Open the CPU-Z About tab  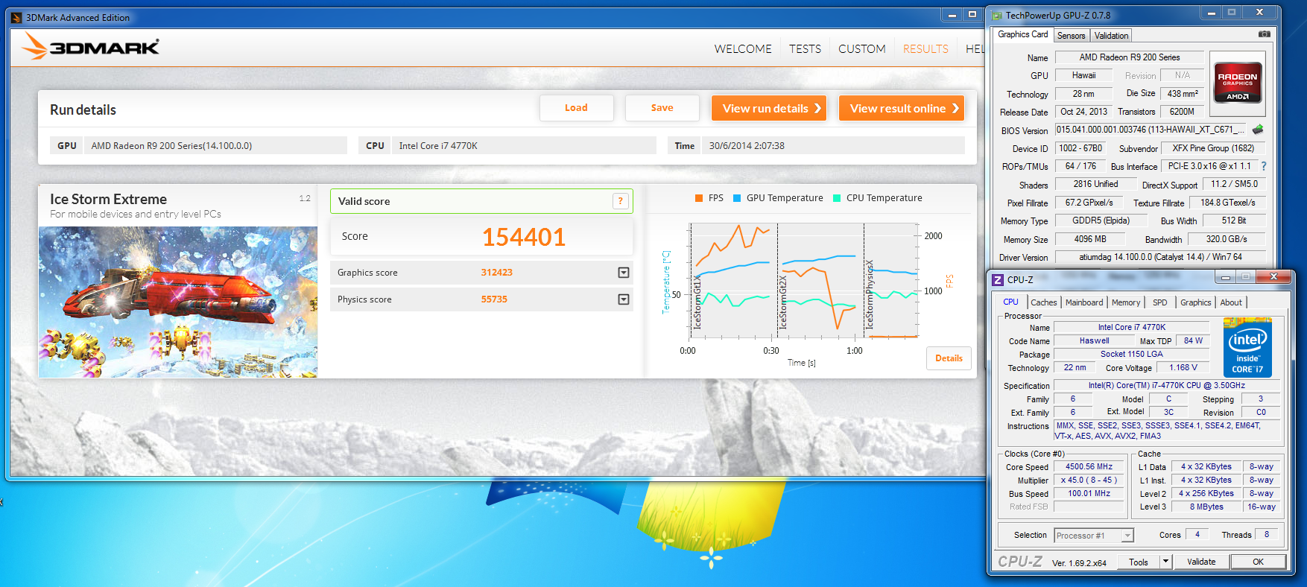click(x=1231, y=302)
